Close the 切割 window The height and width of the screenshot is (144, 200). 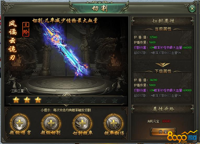192,9
